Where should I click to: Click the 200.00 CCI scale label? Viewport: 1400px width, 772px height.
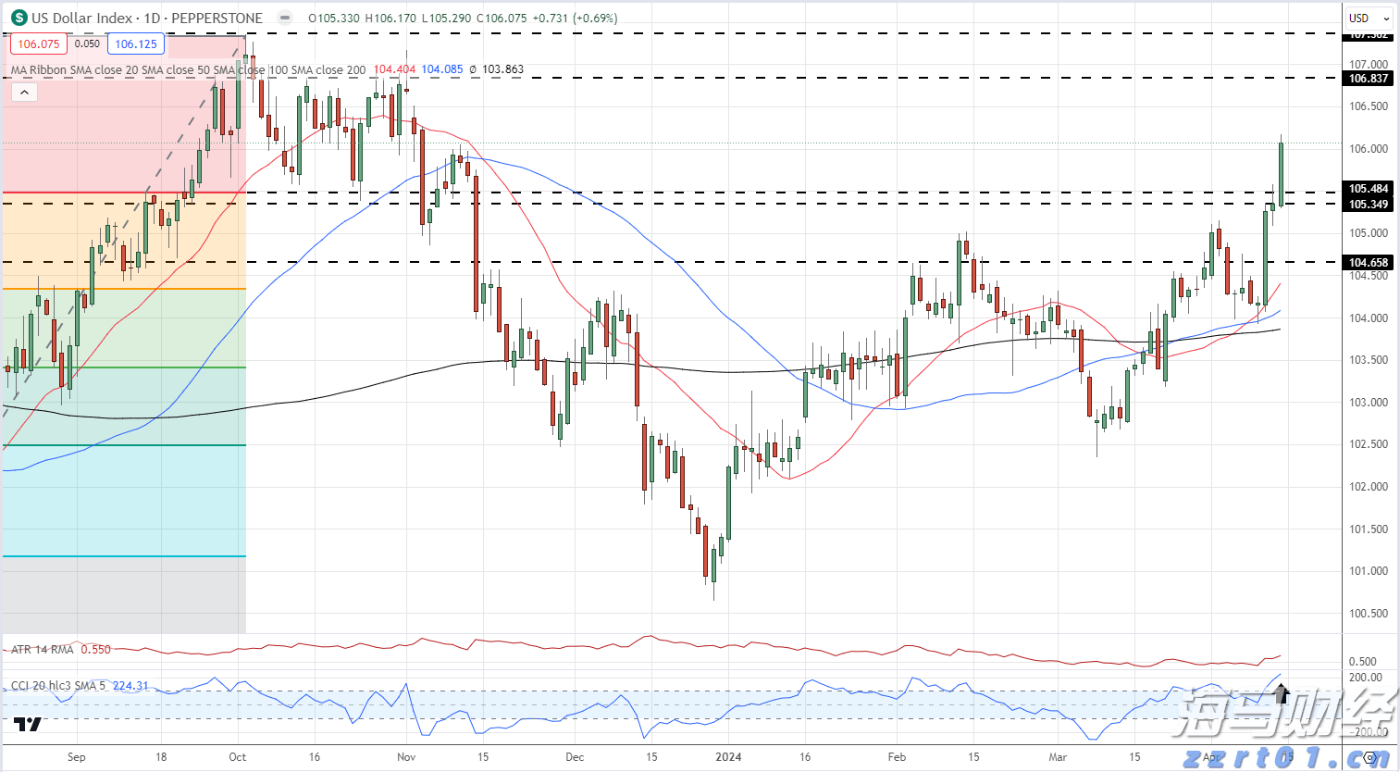point(1366,678)
